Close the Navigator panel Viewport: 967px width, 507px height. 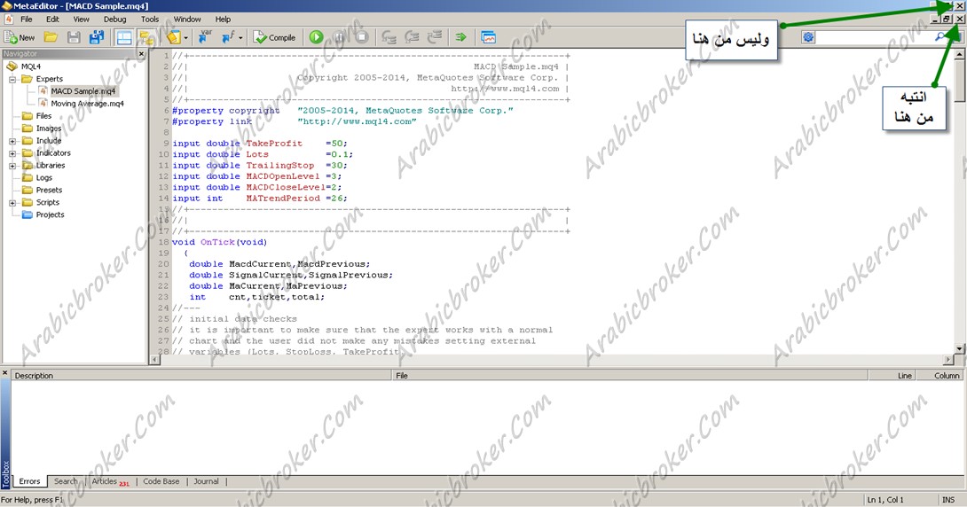(x=141, y=54)
